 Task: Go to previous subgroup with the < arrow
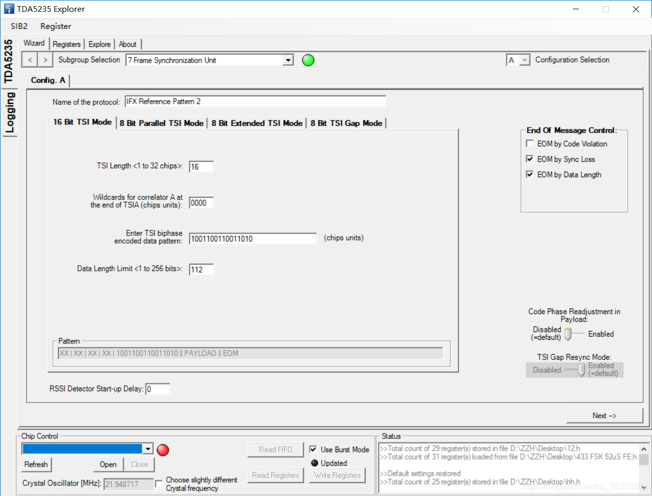pos(30,60)
